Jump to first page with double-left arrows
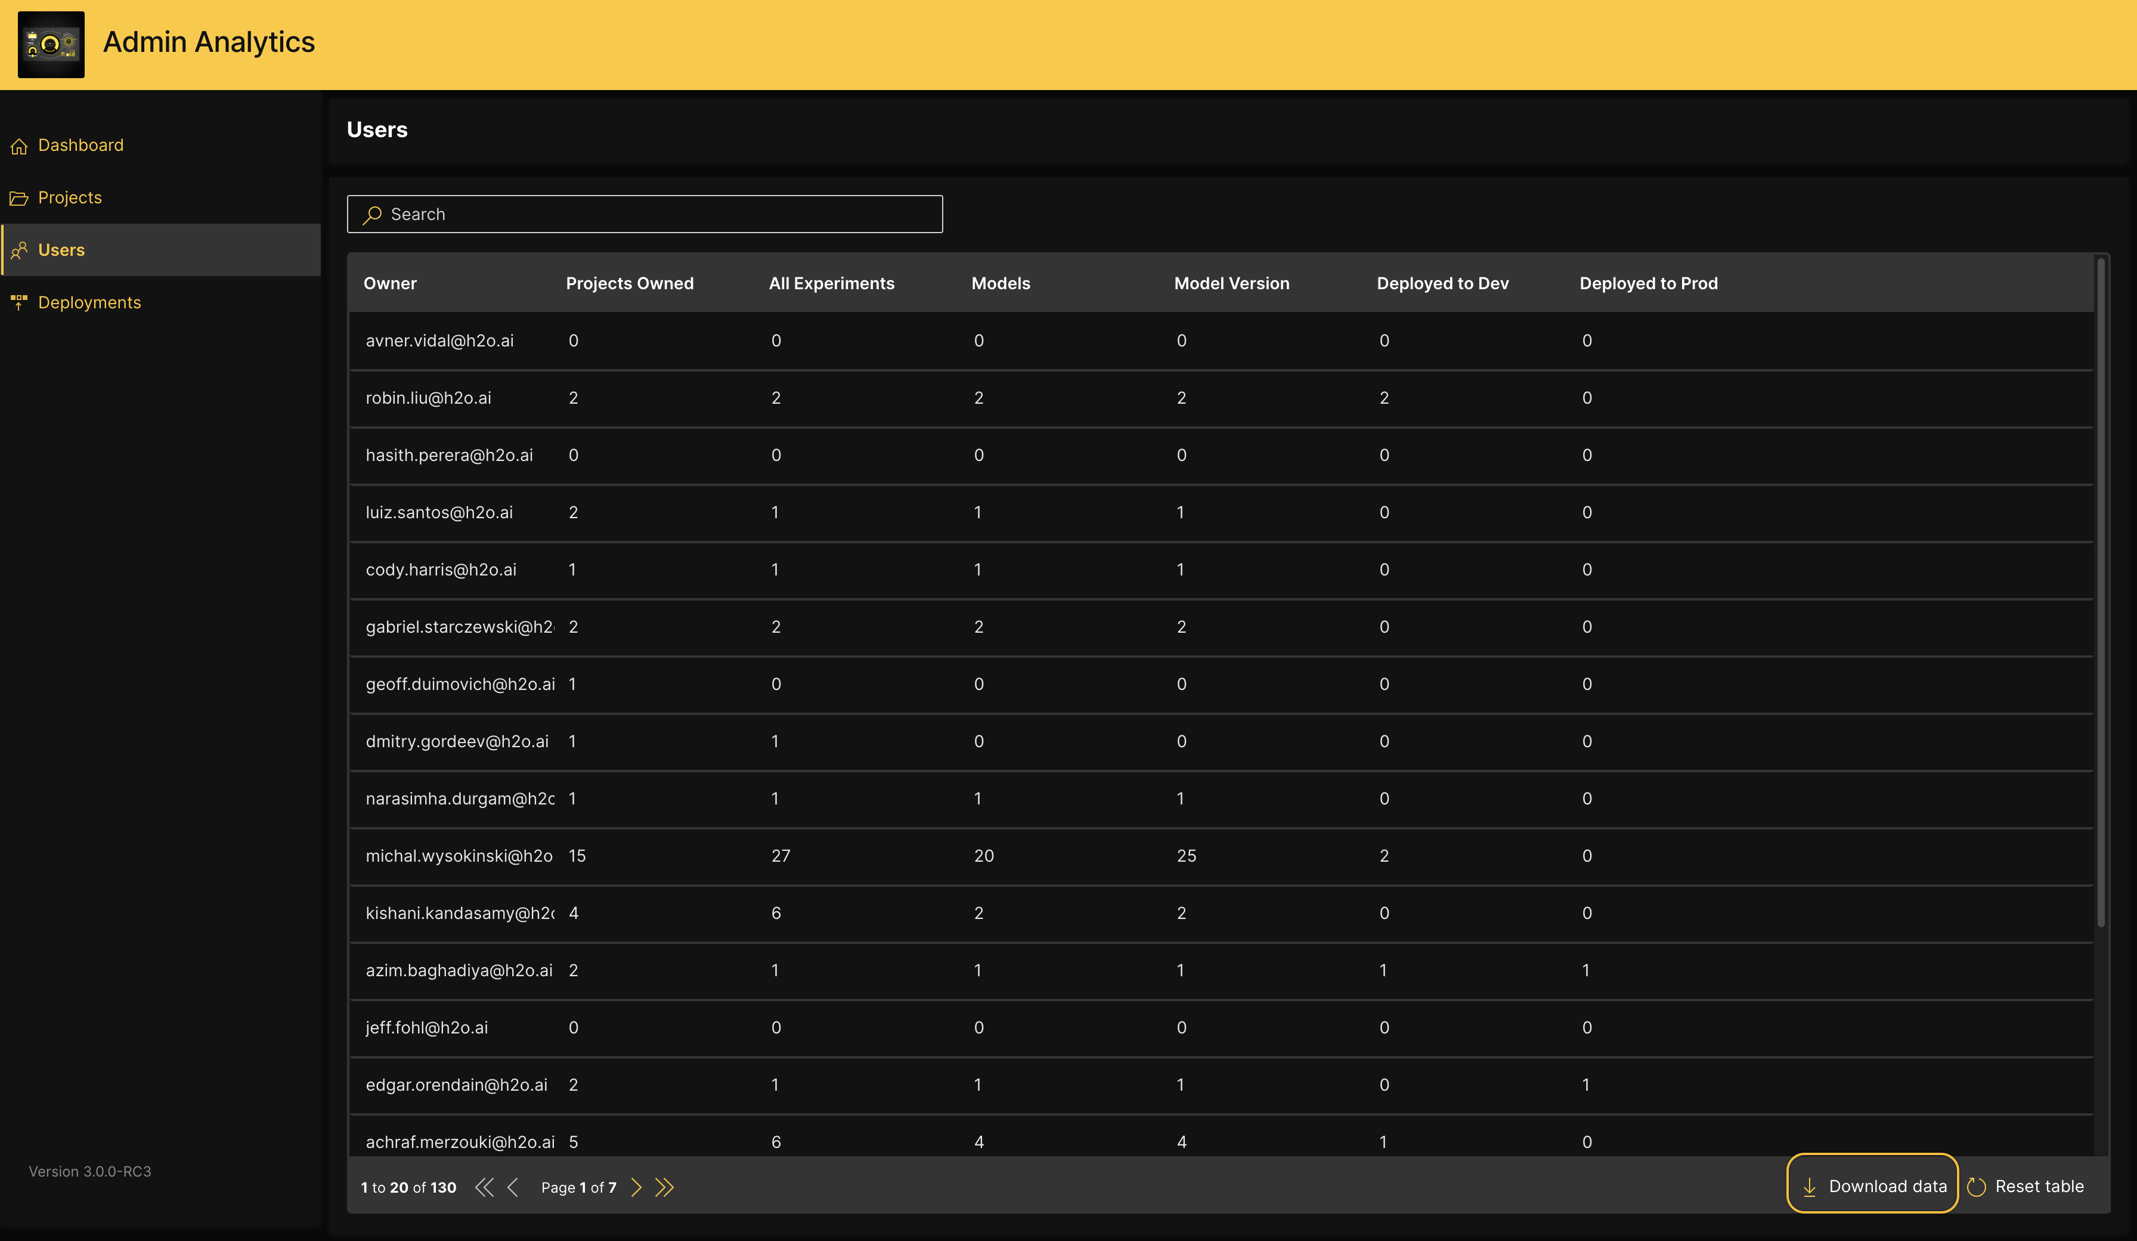This screenshot has width=2137, height=1241. click(484, 1187)
